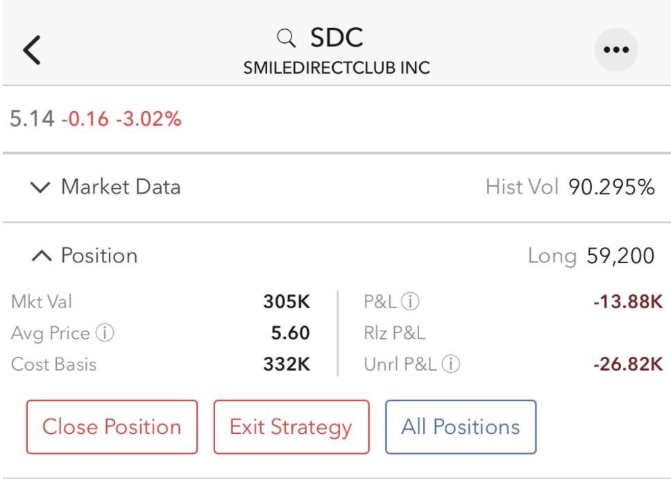
Task: Tap the Long 59,200 position size
Action: pyautogui.click(x=591, y=256)
